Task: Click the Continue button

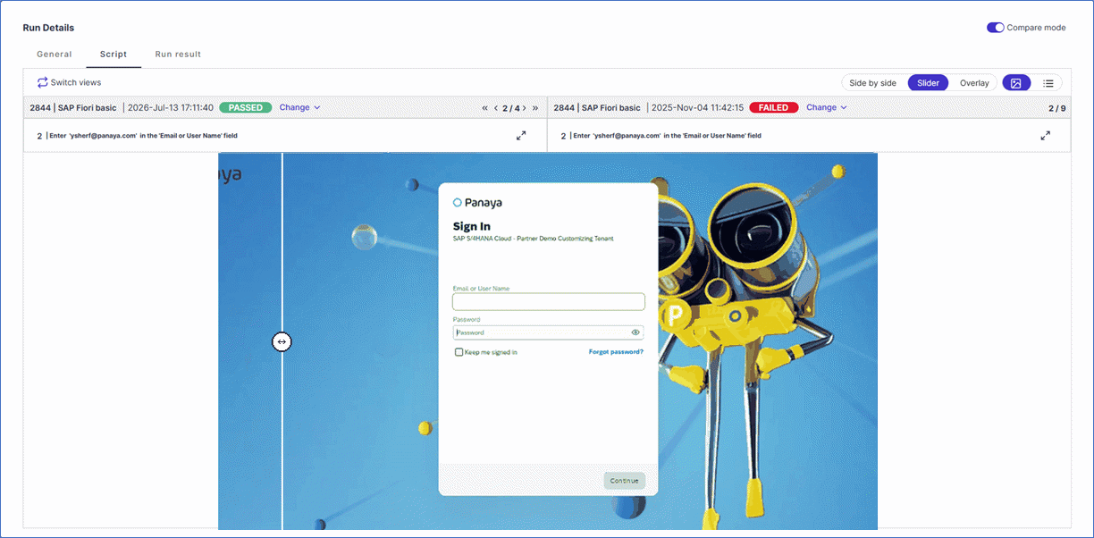Action: click(624, 481)
